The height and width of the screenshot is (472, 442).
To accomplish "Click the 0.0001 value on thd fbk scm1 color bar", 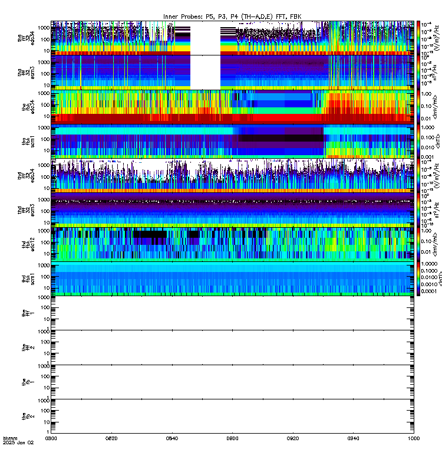I will tap(428, 291).
